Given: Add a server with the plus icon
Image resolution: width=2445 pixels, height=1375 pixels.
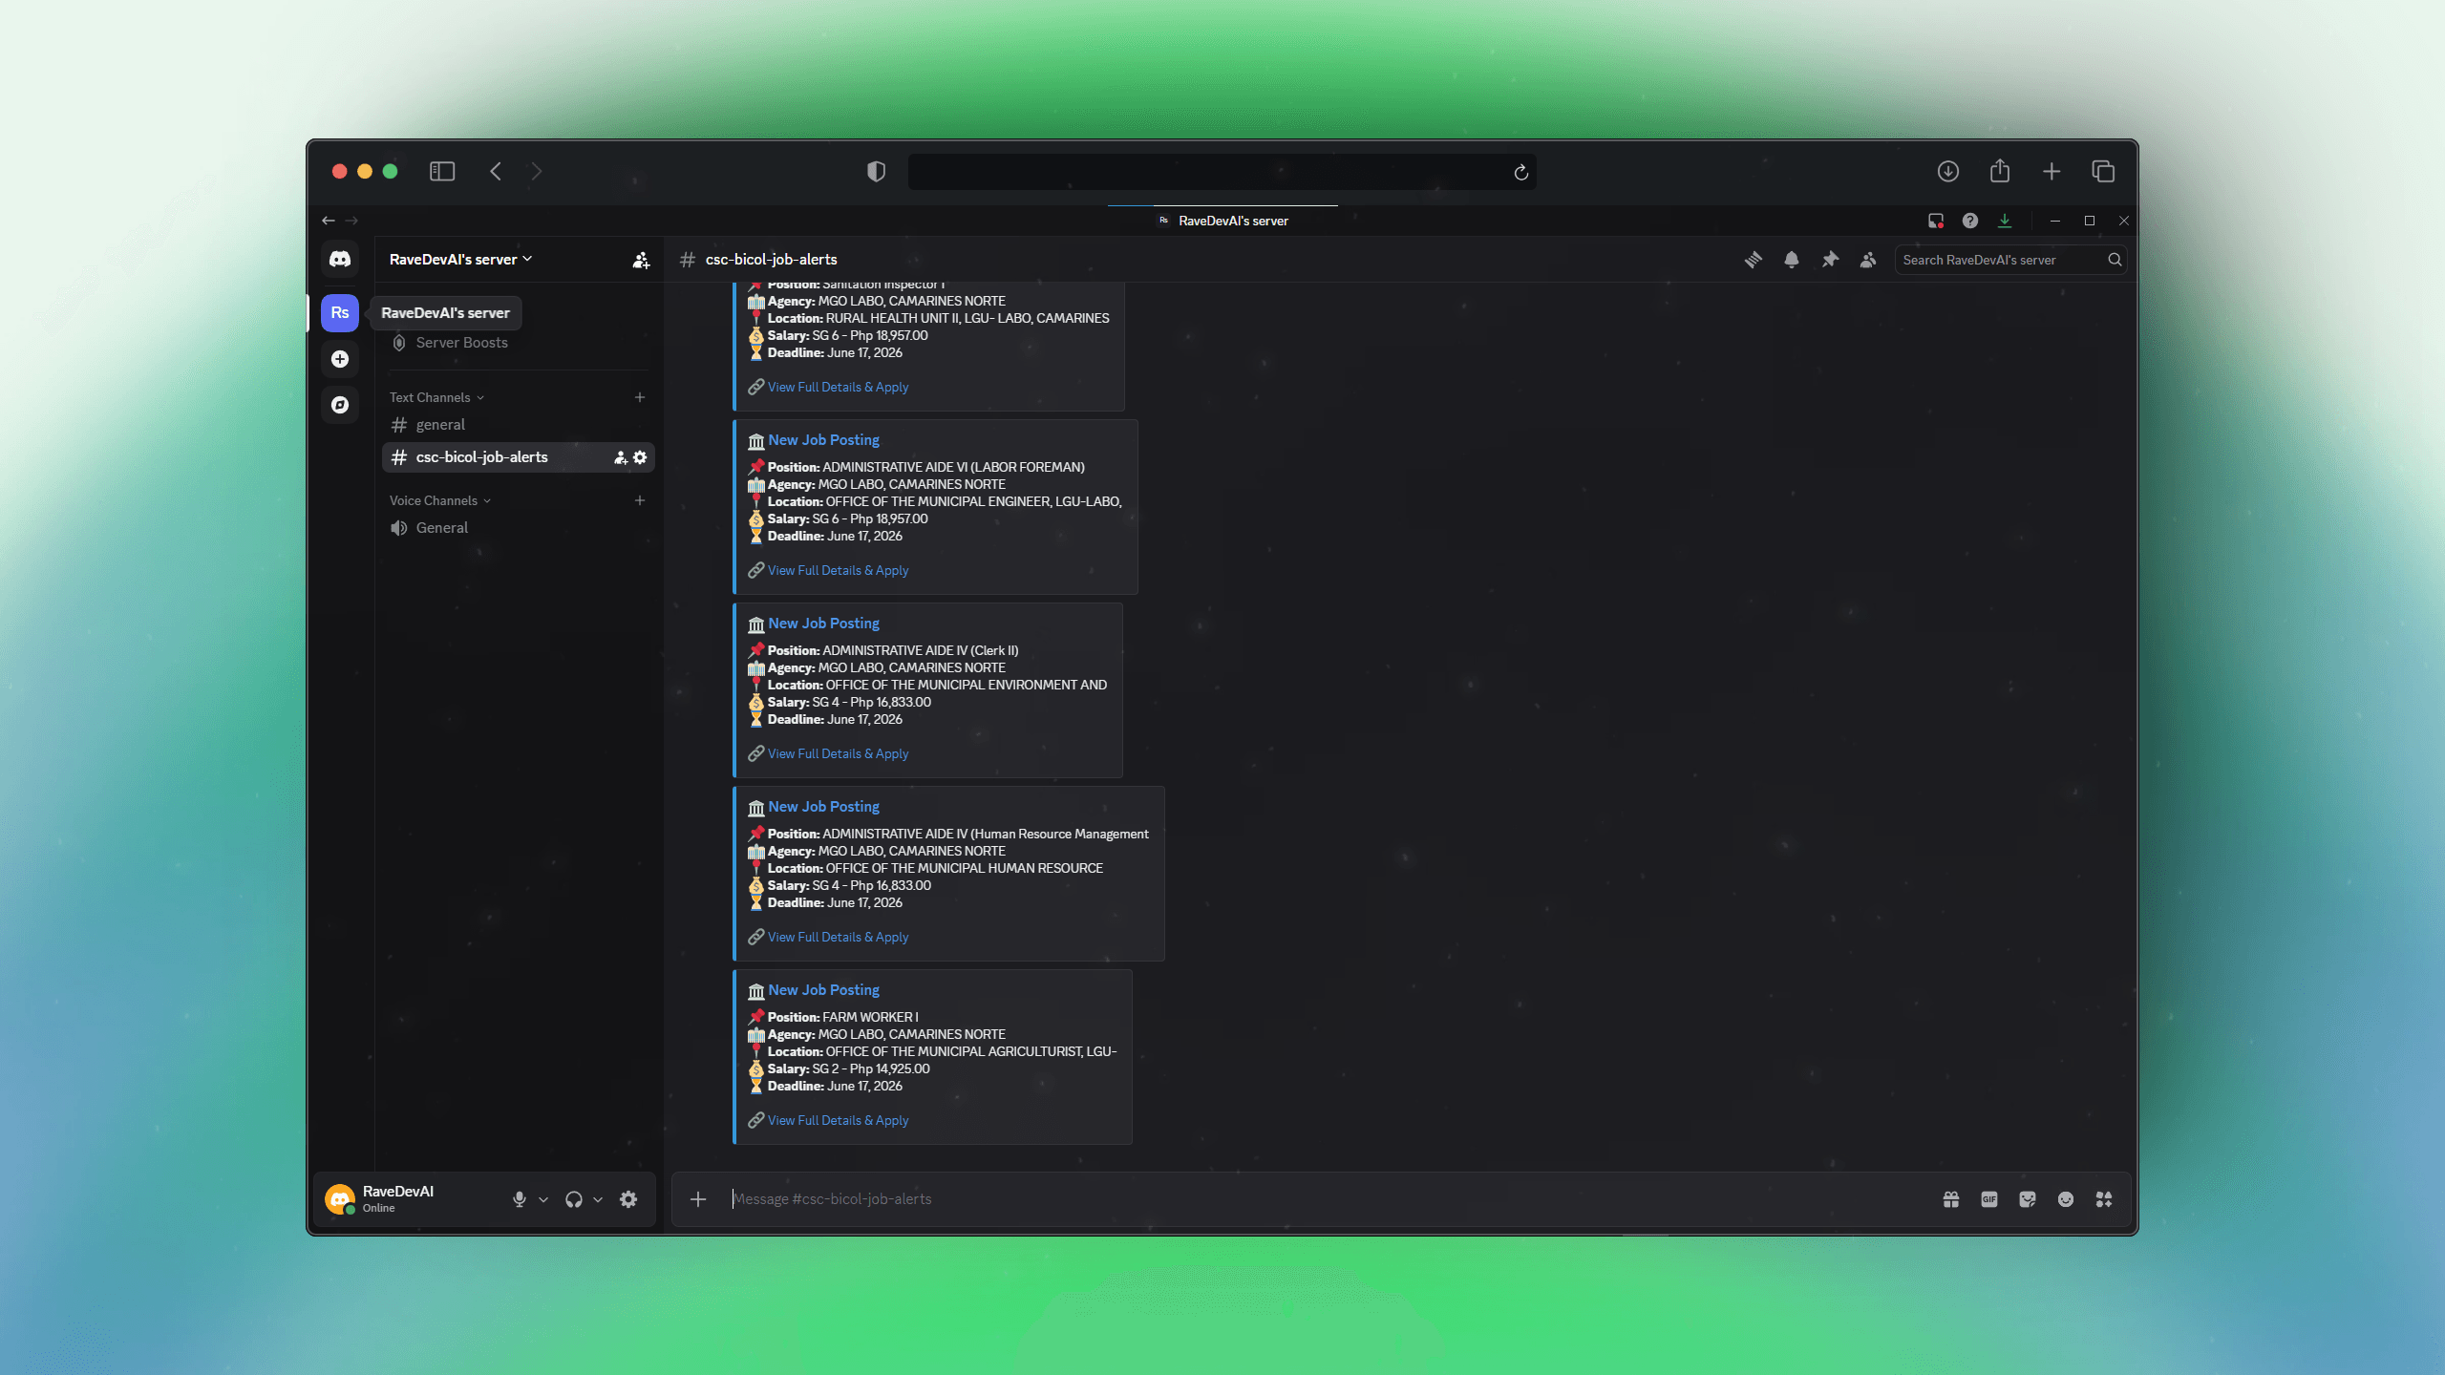Looking at the screenshot, I should [x=340, y=359].
